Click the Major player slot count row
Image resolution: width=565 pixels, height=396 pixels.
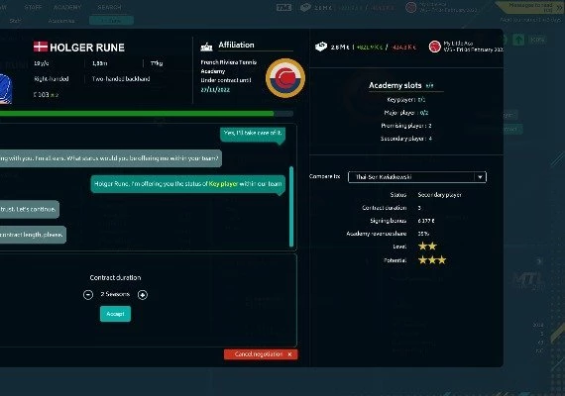pos(406,113)
